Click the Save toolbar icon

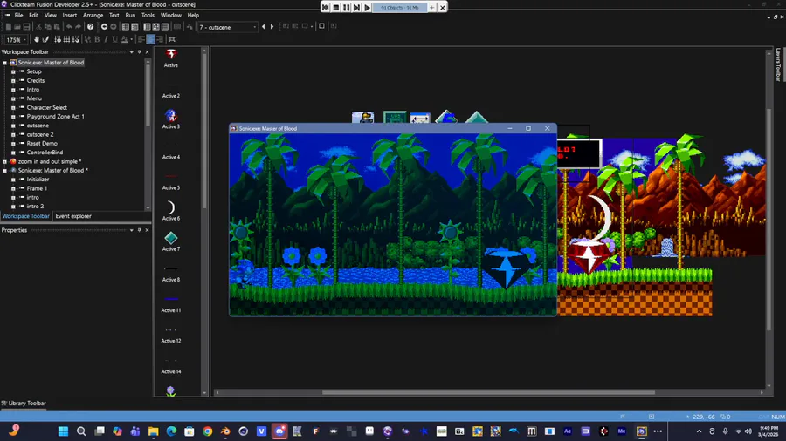coord(26,27)
